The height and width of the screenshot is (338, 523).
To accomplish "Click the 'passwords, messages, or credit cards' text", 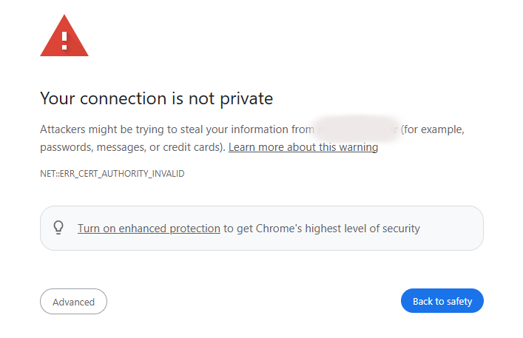I will coord(132,147).
